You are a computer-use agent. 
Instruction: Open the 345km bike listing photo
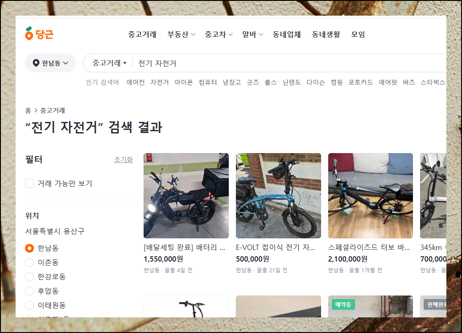433,196
